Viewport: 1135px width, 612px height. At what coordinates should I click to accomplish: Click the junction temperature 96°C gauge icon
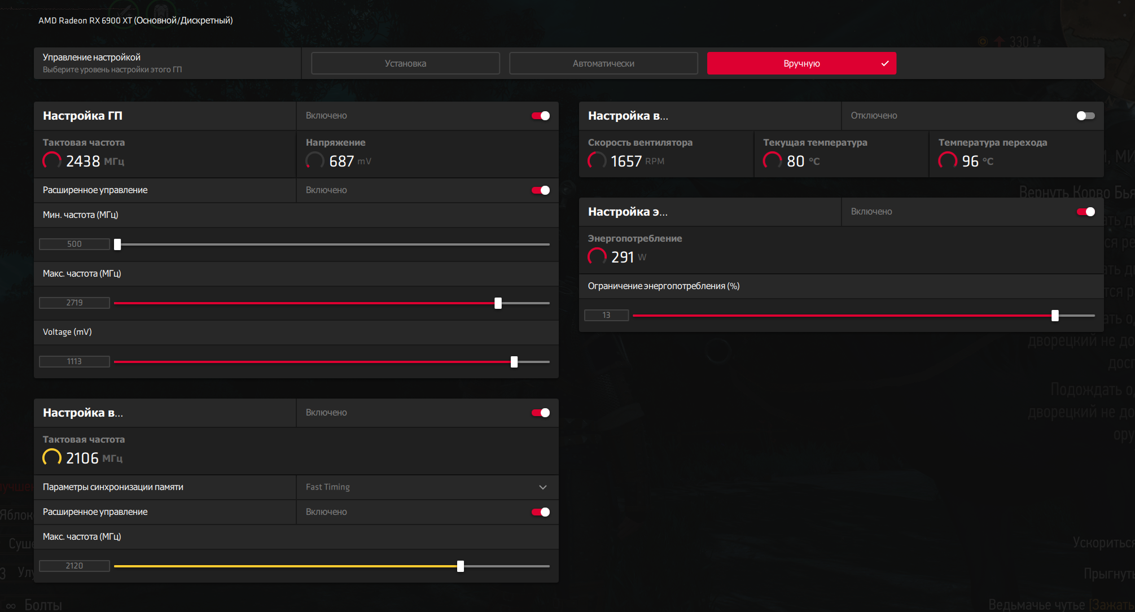tap(948, 161)
